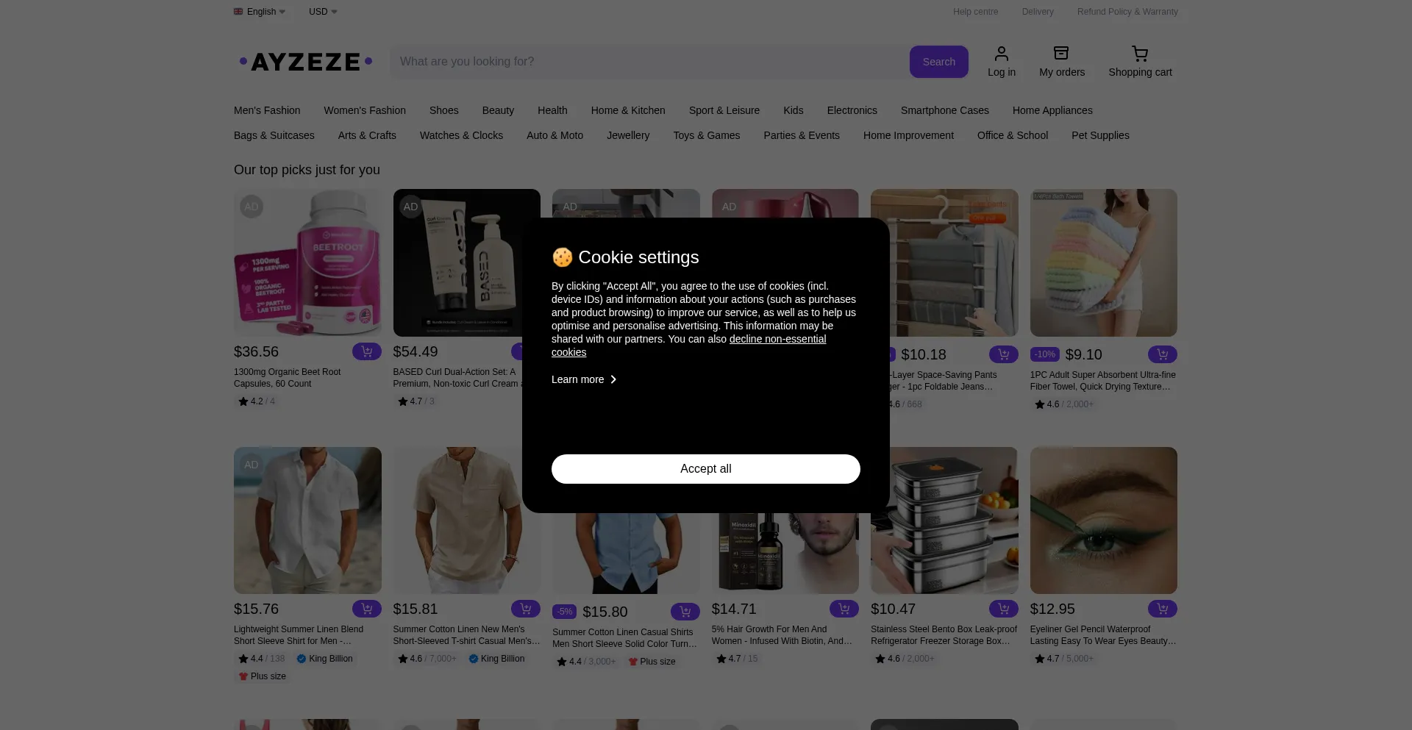Click 'Eyeliner Gel Pencil Waterproof' title
The image size is (1412, 730).
pos(1103,635)
